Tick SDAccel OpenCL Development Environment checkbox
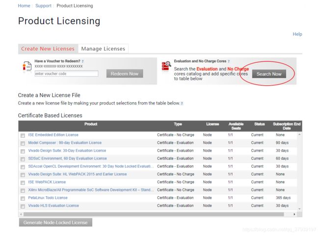Image resolution: width=319 pixels, height=235 pixels. click(x=23, y=167)
